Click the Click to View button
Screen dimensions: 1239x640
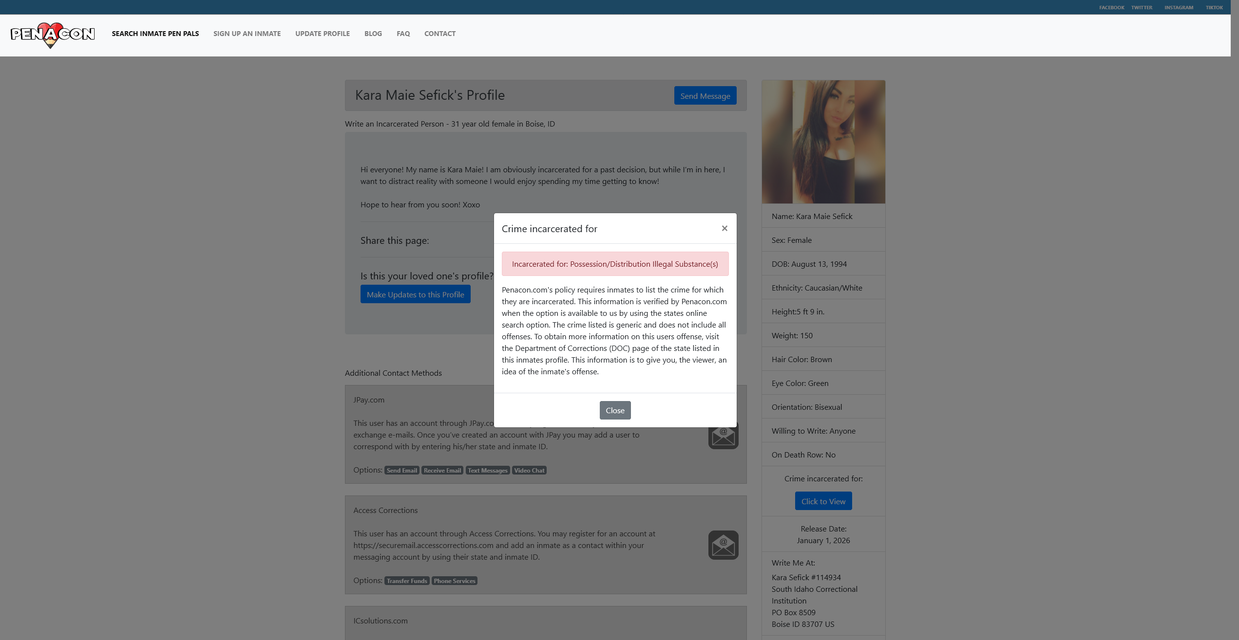(823, 501)
